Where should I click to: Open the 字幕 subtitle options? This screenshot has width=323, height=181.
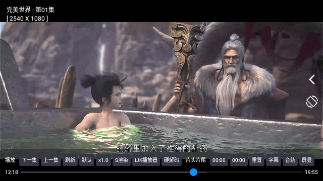point(274,160)
